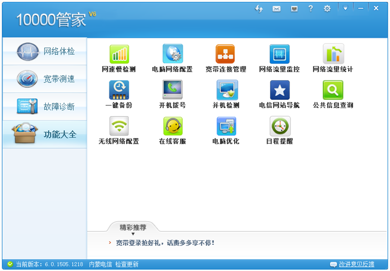Image resolution: width=390 pixels, height=271 pixels.
Task: Open the 宽带登录抢好礼 promotion link
Action: [165, 243]
